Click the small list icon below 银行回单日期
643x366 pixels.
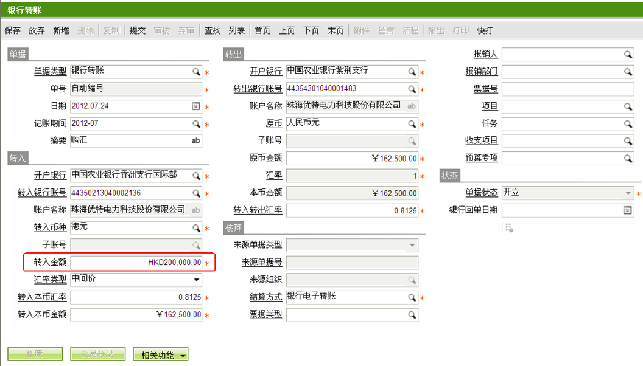tap(509, 227)
